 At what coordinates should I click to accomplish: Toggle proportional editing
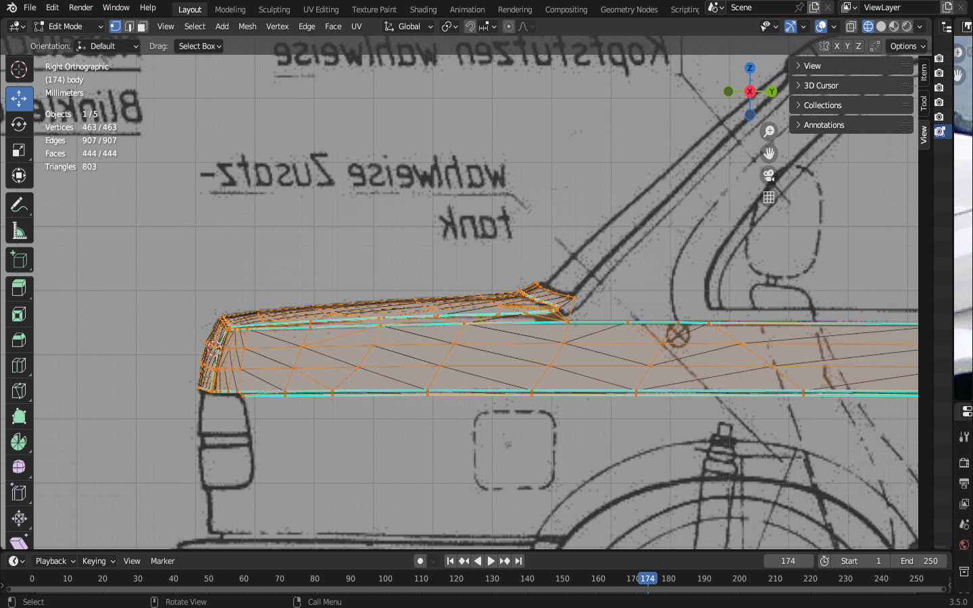[x=509, y=26]
